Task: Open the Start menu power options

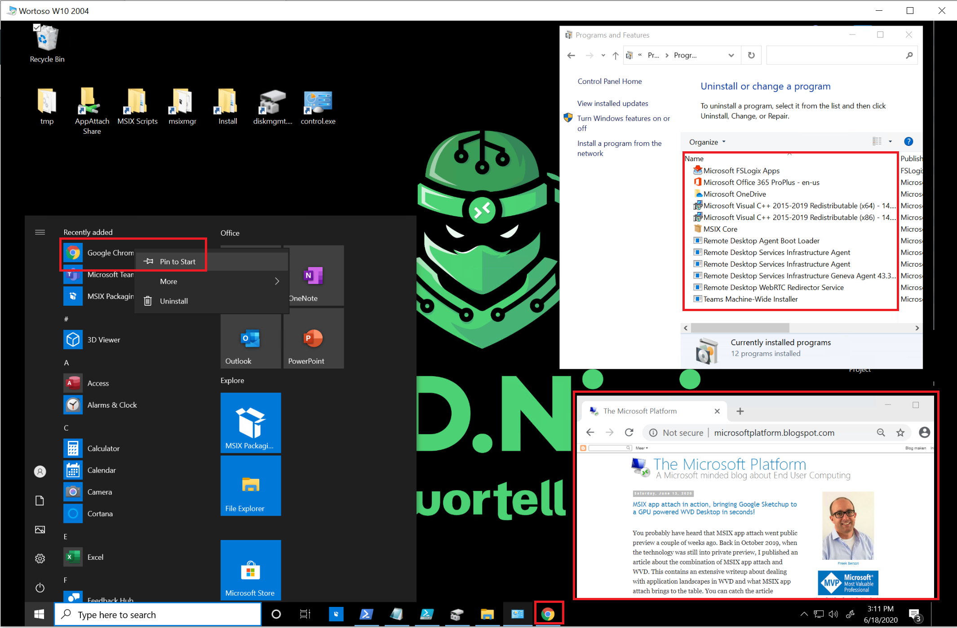Action: (40, 588)
